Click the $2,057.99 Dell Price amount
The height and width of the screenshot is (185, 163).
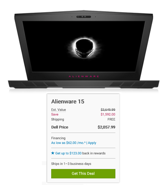click(x=107, y=127)
